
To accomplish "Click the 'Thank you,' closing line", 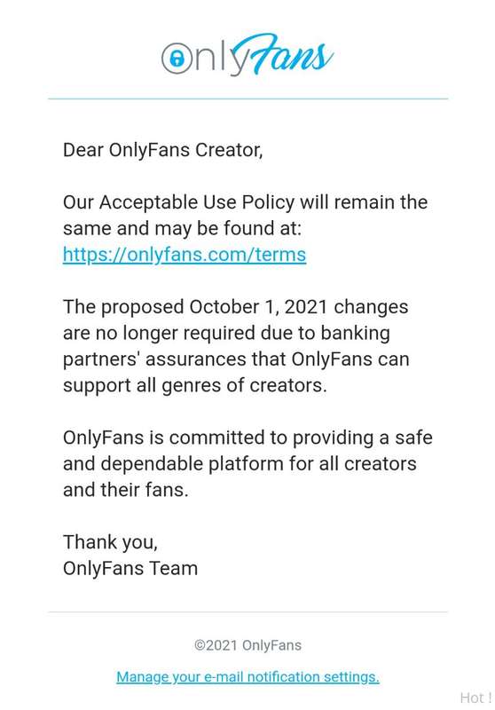I will click(x=110, y=542).
